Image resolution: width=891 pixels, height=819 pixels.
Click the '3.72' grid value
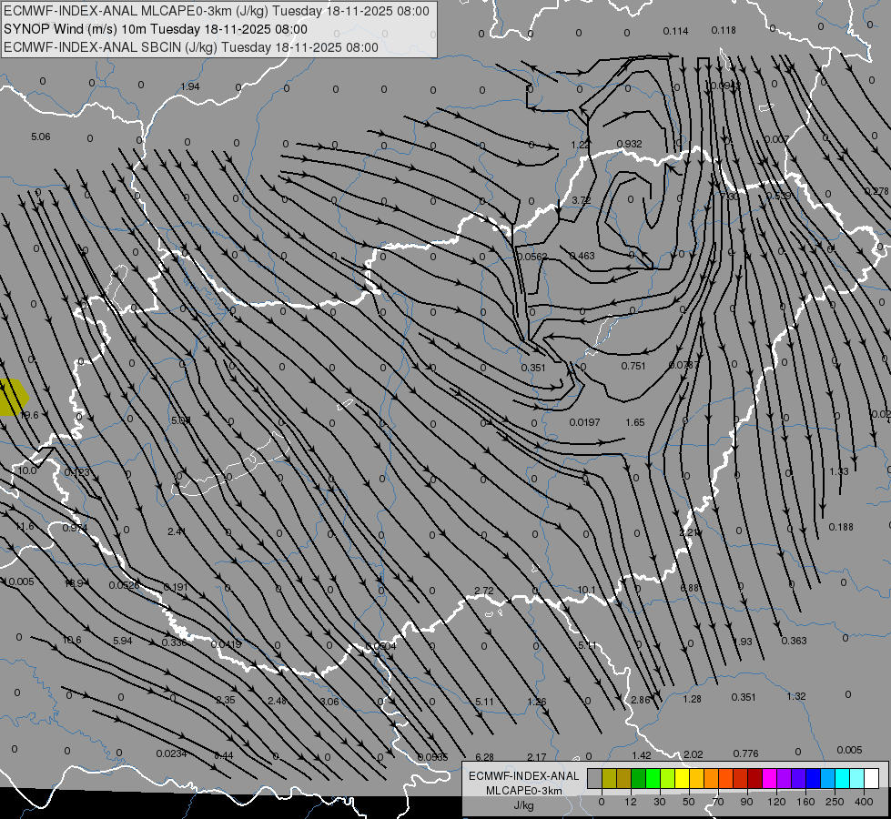[582, 200]
